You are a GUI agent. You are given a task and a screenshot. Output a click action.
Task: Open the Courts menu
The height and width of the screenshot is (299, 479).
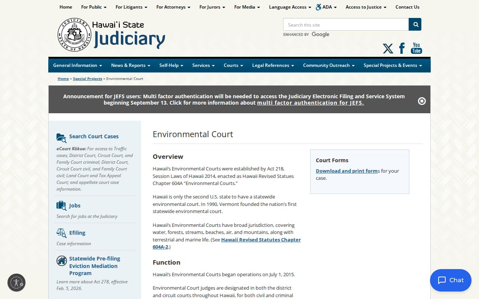[234, 65]
